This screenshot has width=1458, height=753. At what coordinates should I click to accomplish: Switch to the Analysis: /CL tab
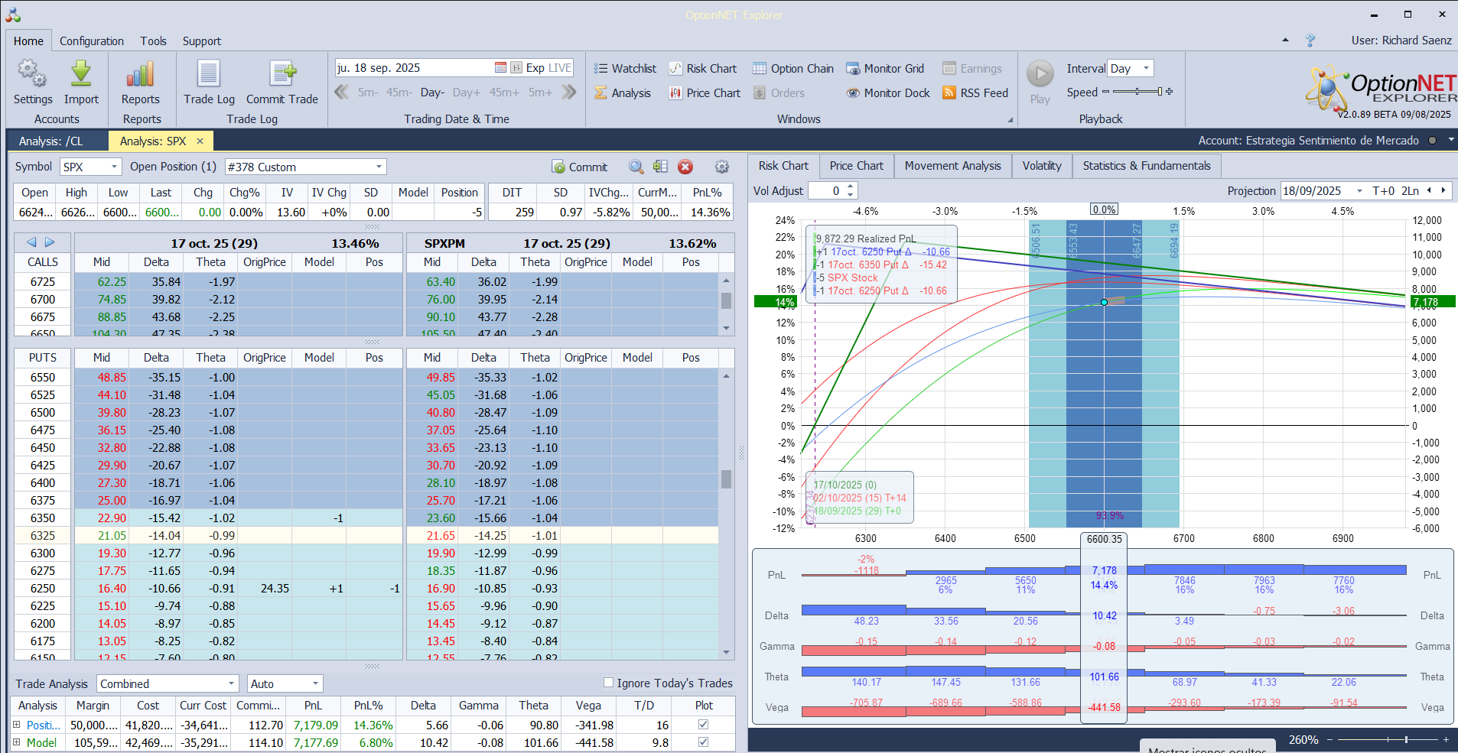tap(50, 141)
